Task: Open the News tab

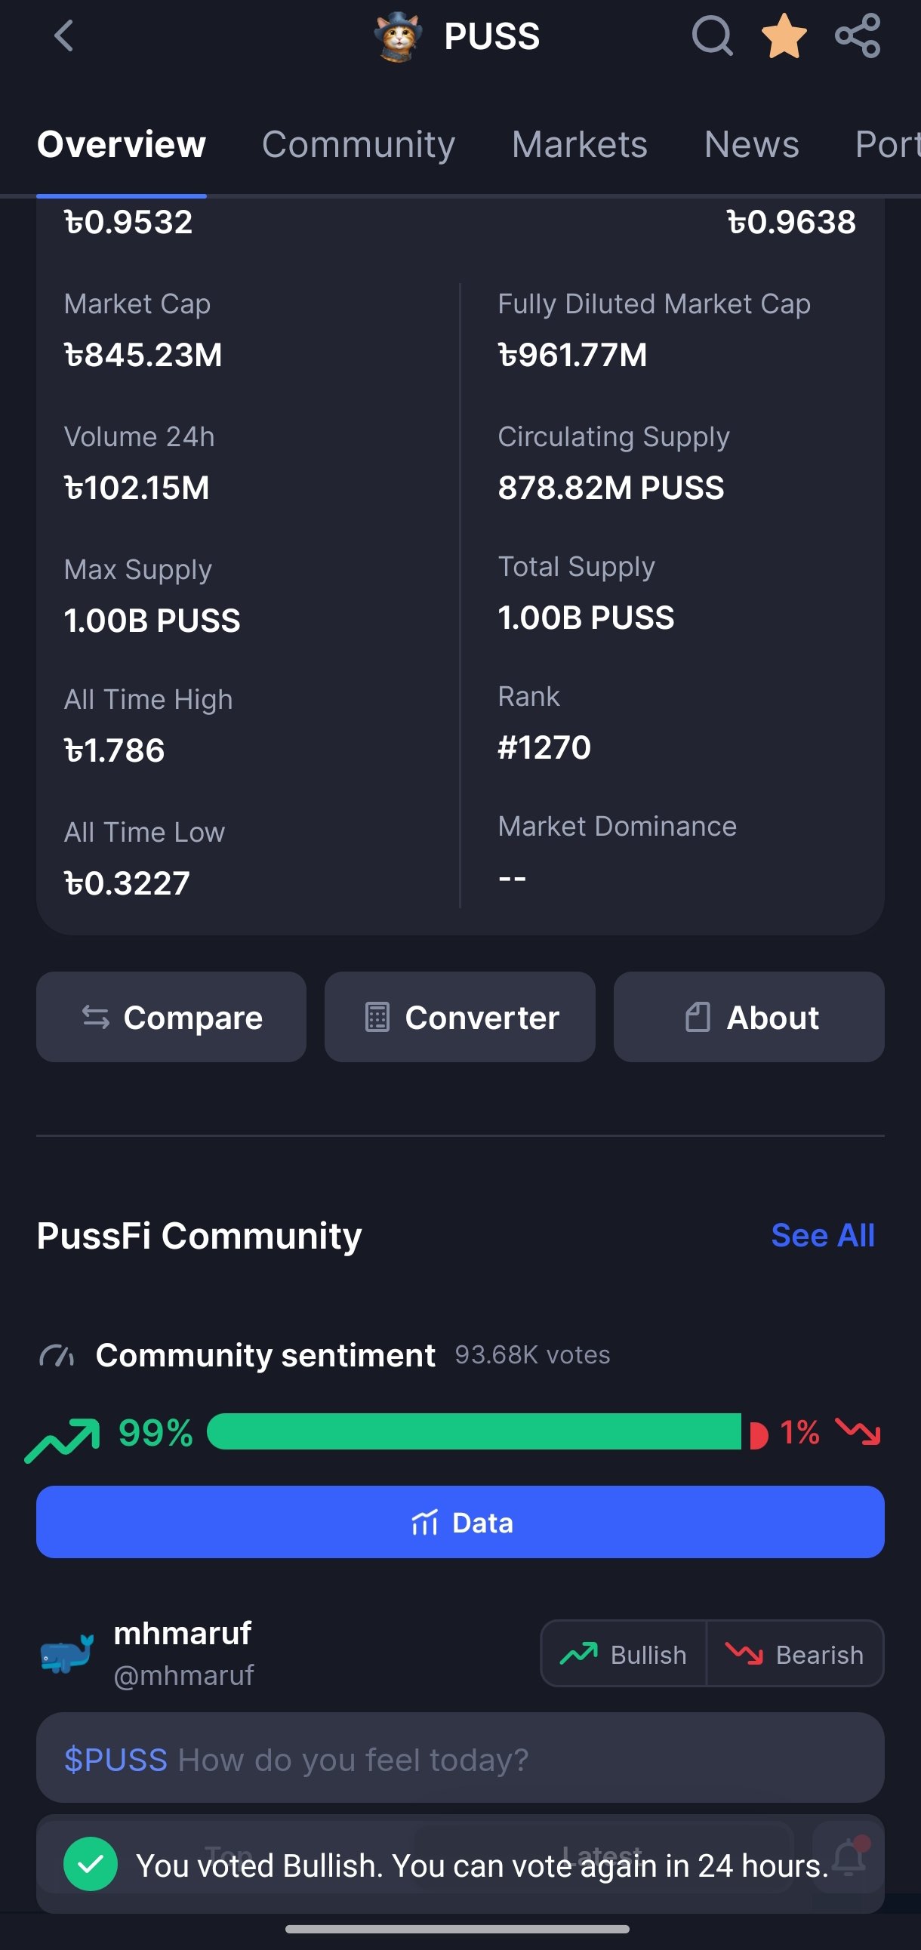Action: click(x=750, y=144)
